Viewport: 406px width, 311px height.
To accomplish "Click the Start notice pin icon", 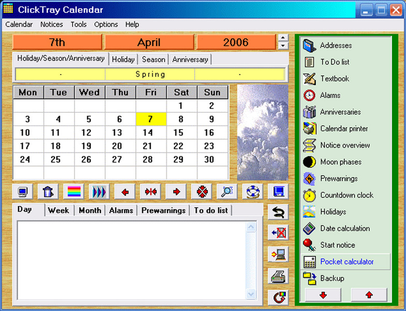I will (310, 245).
